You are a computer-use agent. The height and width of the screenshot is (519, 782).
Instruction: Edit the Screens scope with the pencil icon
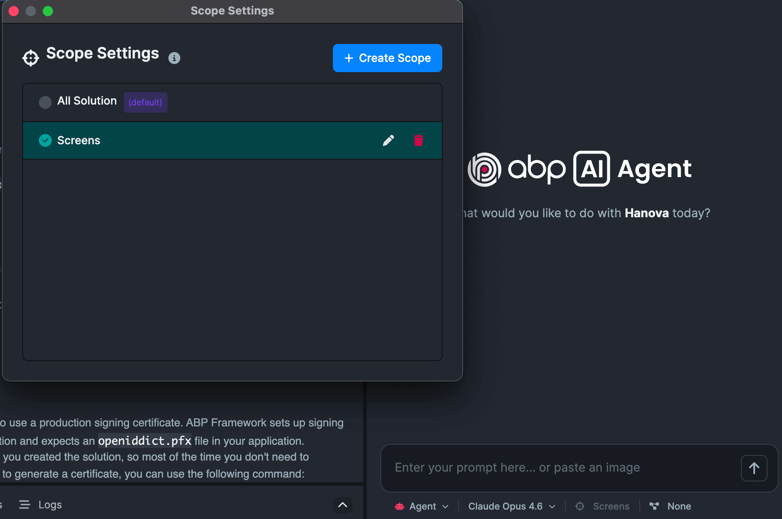pos(388,140)
